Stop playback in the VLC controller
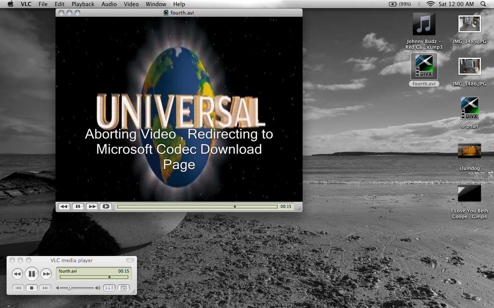 coord(32,288)
